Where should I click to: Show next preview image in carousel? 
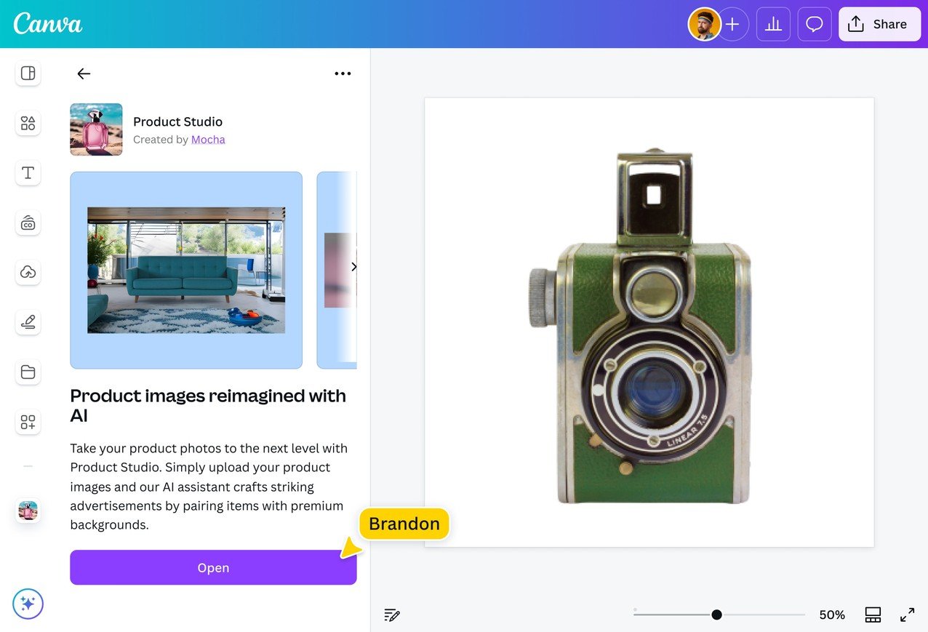pos(353,267)
